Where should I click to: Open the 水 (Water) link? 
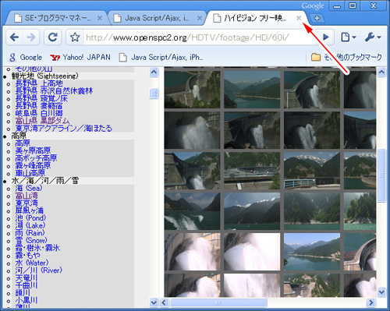click(32, 263)
